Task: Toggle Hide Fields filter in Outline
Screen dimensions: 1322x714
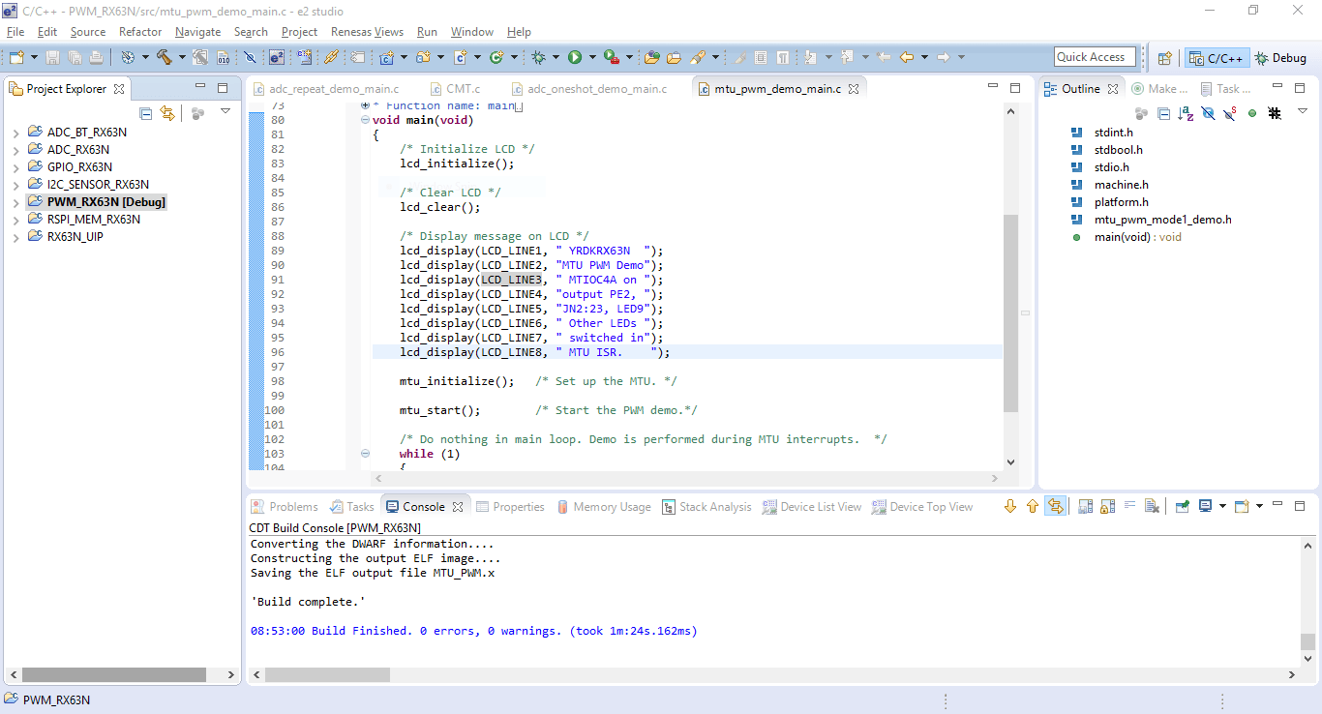Action: coord(1208,113)
